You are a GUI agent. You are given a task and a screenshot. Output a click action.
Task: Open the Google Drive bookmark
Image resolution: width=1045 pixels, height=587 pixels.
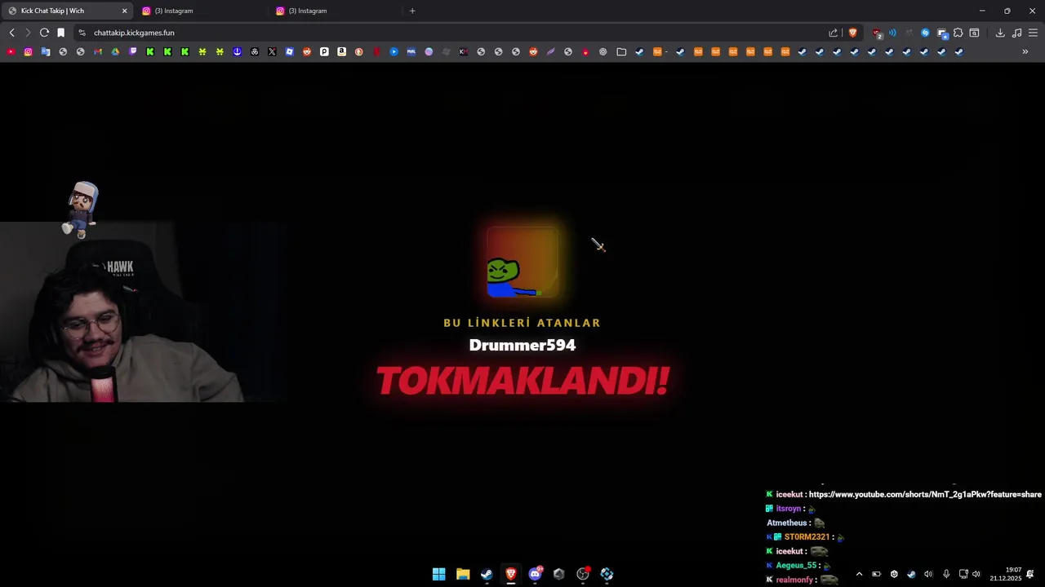(115, 51)
